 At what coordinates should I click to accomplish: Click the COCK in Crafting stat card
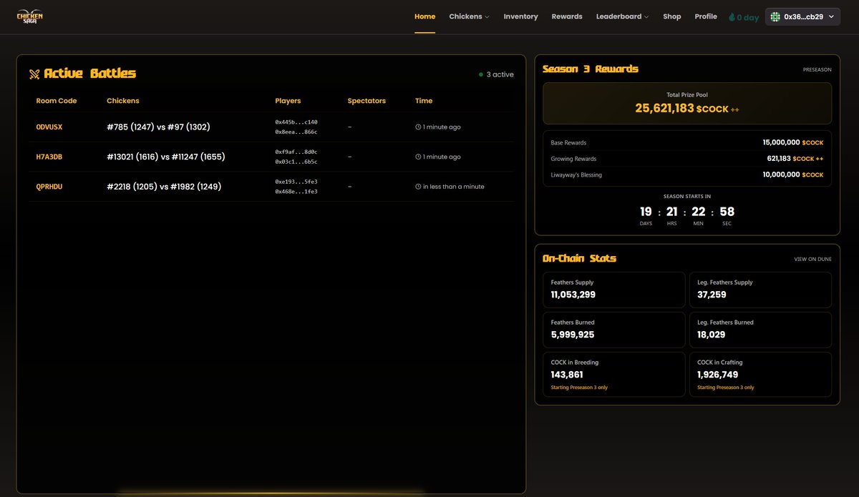tap(760, 374)
